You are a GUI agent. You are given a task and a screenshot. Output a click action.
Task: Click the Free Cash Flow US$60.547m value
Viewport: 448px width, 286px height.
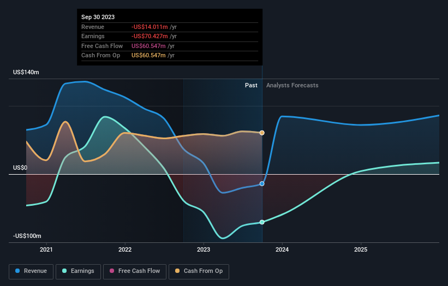[148, 46]
